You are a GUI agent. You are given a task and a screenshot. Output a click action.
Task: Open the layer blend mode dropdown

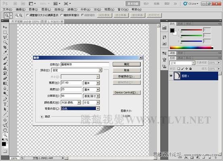pos(182,63)
